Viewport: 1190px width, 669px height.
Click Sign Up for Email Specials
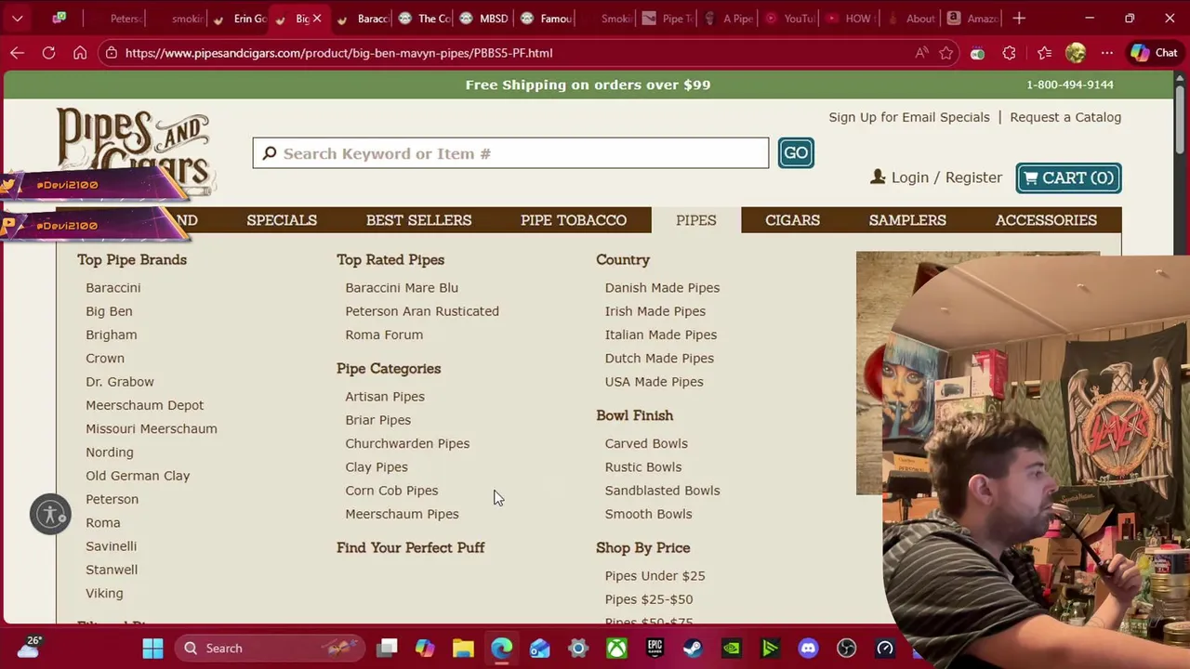pos(909,117)
